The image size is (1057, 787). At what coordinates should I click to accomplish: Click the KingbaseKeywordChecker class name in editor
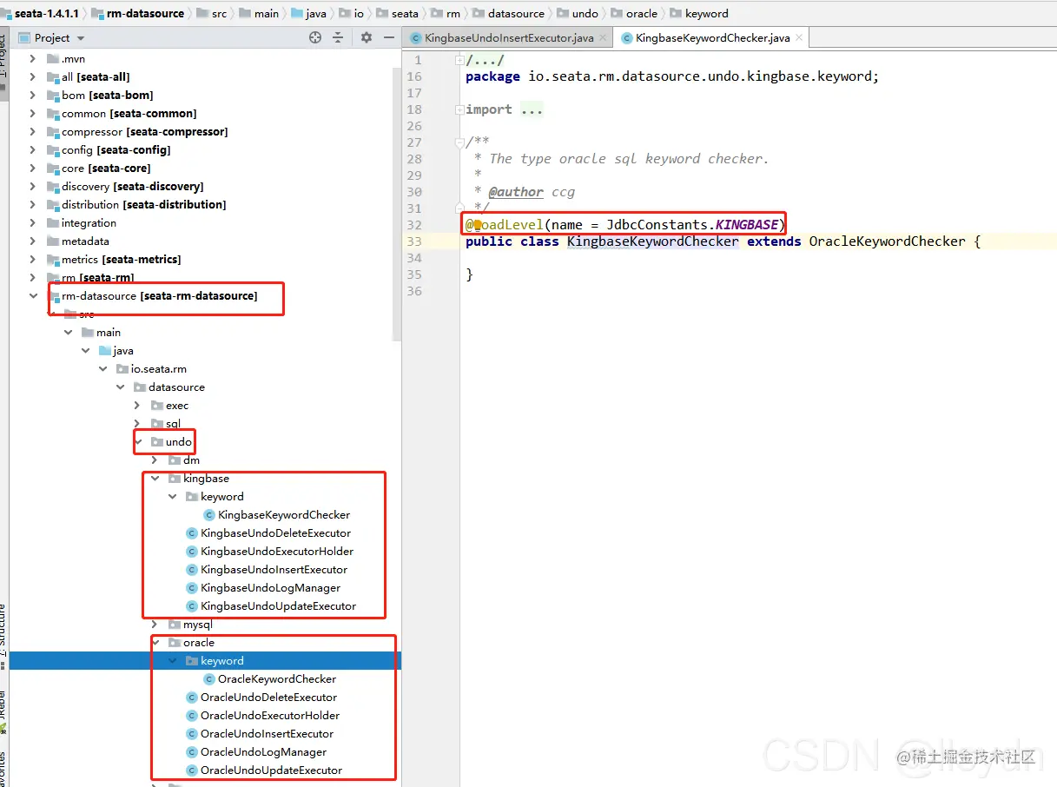[653, 241]
